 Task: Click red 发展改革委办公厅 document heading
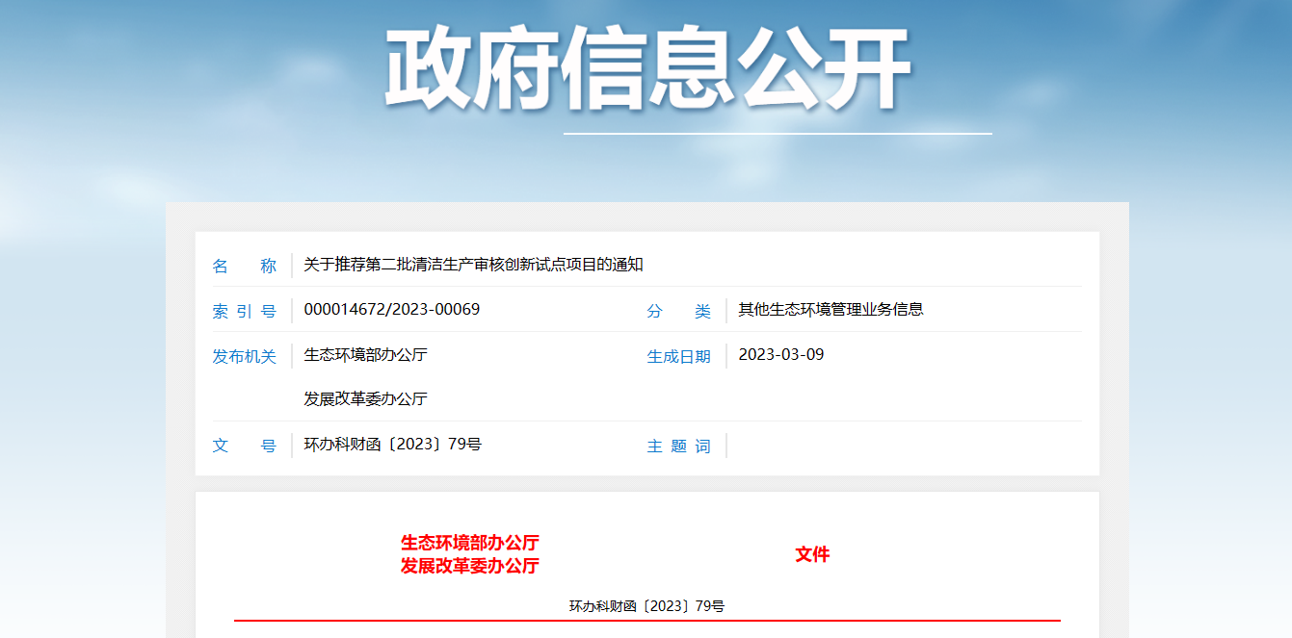click(x=469, y=566)
